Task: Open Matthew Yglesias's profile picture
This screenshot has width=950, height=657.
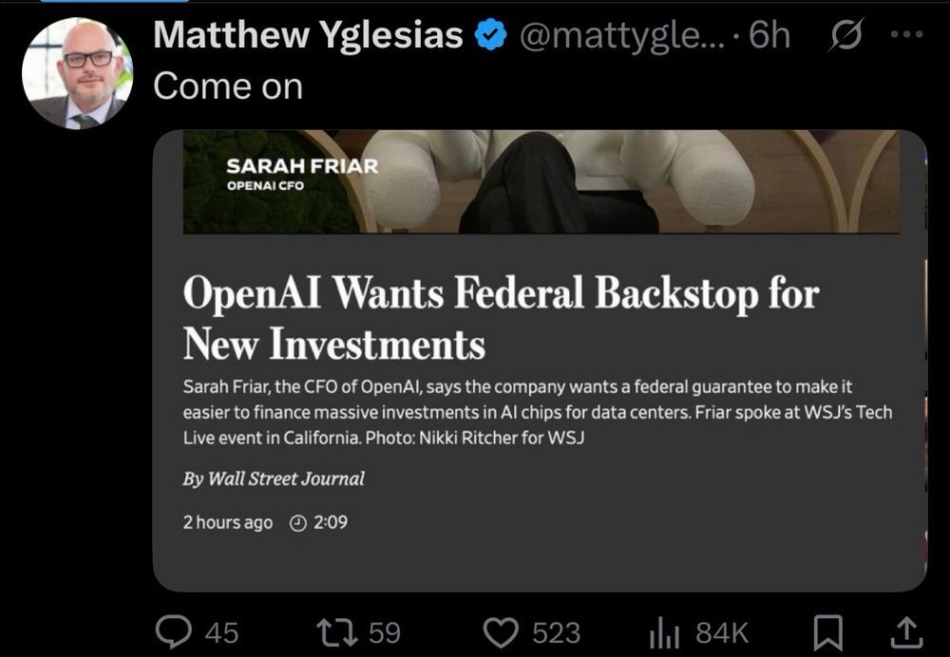Action: 77,73
